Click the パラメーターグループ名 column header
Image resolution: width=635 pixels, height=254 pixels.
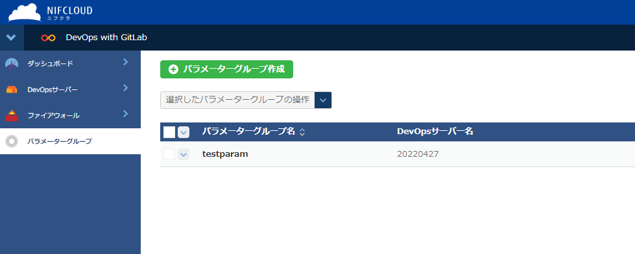click(x=248, y=132)
